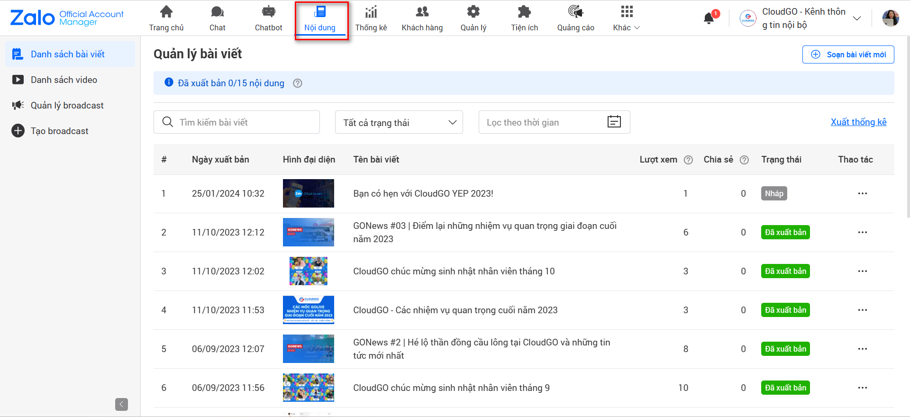
Task: Click thumbnail of GONews #2 article
Action: pos(309,349)
